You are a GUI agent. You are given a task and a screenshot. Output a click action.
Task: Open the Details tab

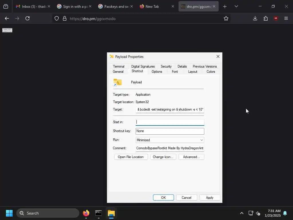point(182,66)
